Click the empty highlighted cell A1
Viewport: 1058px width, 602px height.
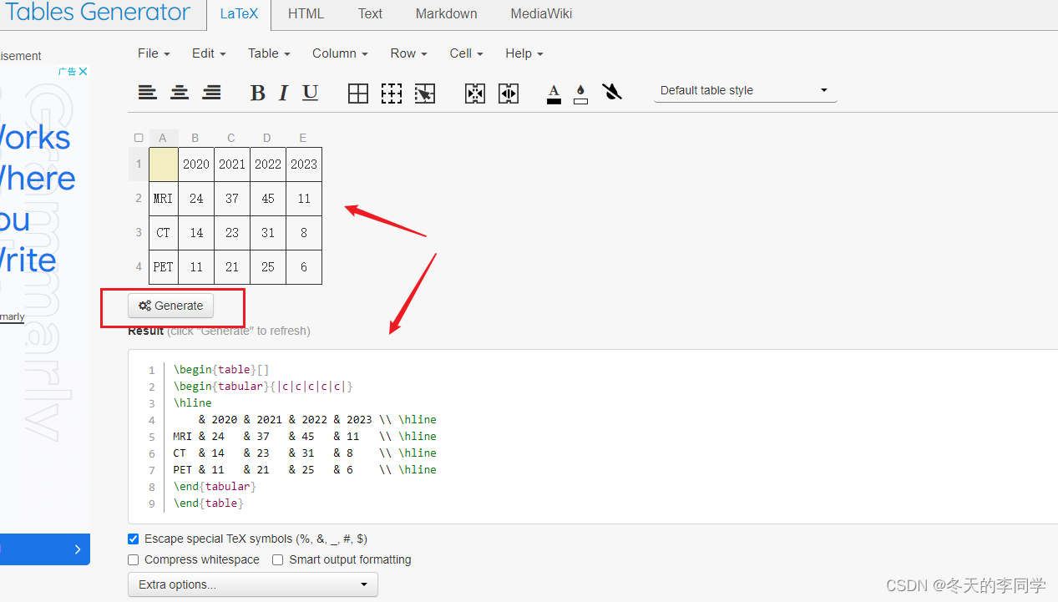click(x=164, y=164)
